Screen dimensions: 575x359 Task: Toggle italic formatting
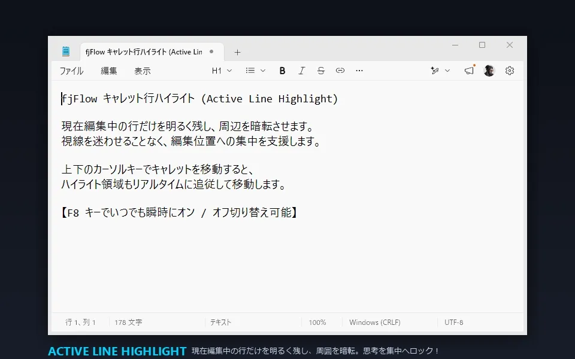click(301, 71)
